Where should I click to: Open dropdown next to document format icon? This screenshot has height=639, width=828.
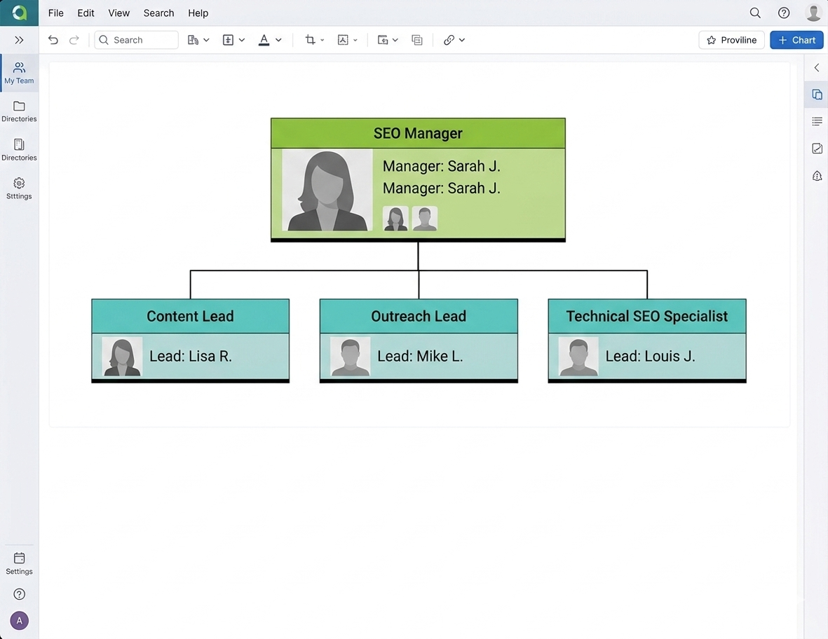(x=206, y=40)
